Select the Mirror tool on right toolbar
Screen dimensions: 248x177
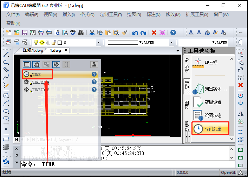point(241,113)
